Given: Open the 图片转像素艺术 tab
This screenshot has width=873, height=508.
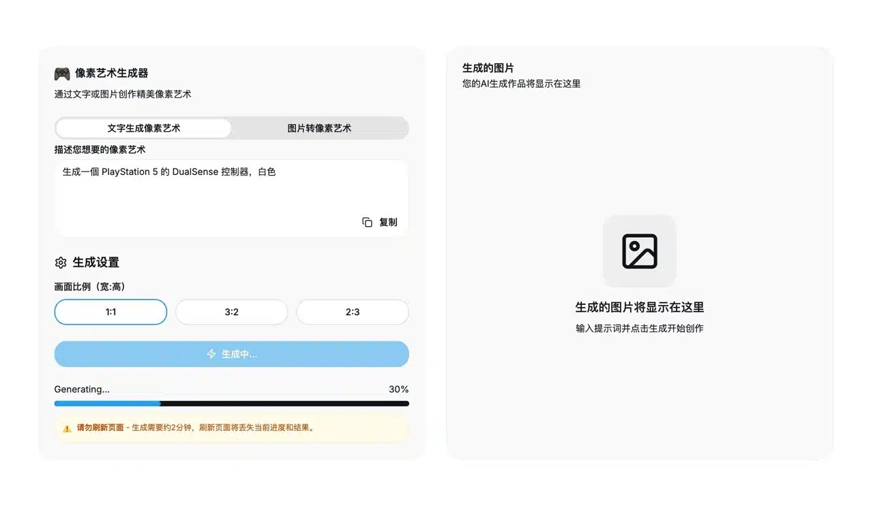Looking at the screenshot, I should (319, 128).
